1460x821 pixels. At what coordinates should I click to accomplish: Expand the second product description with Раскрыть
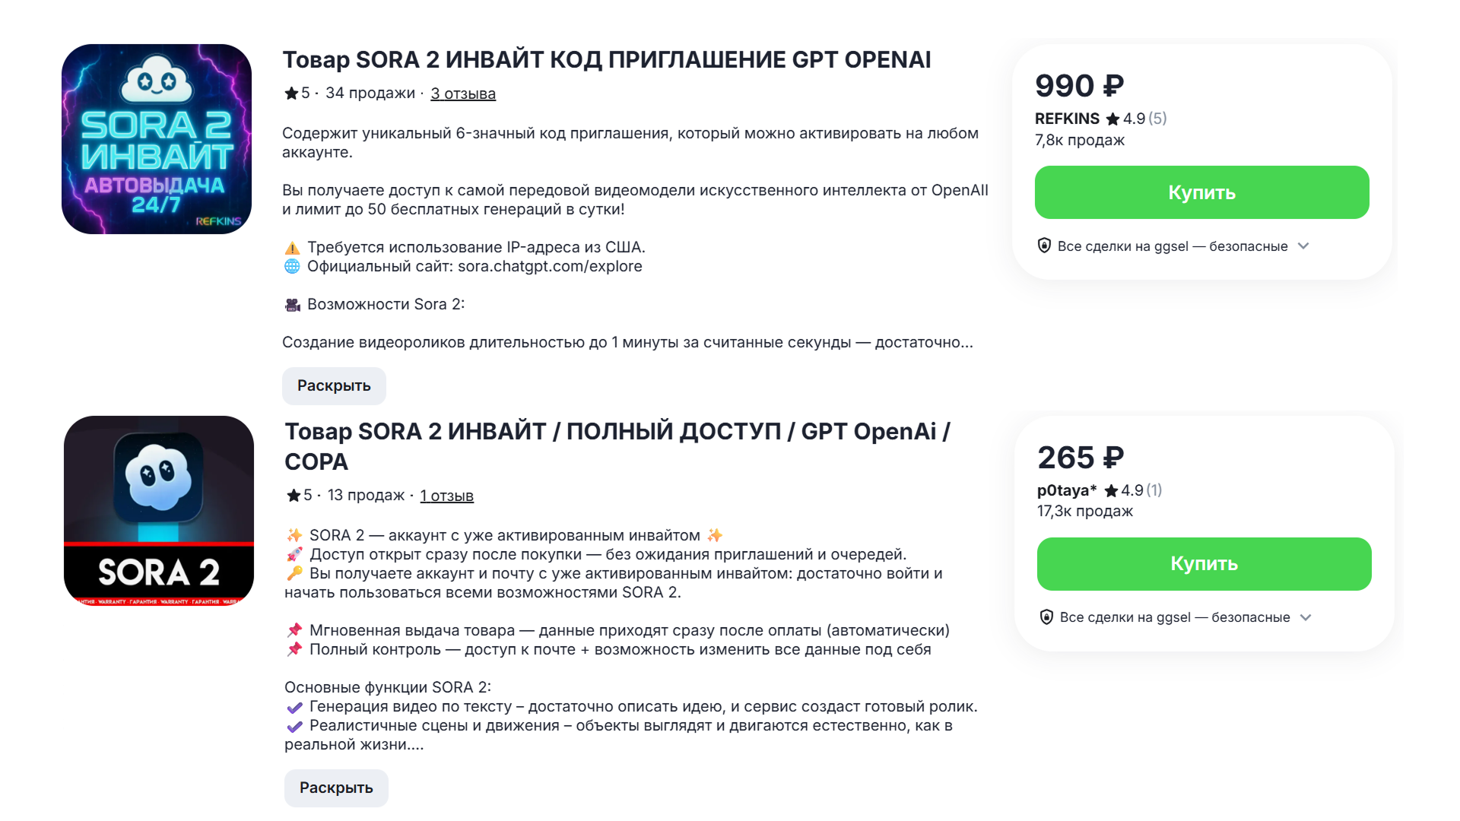336,788
